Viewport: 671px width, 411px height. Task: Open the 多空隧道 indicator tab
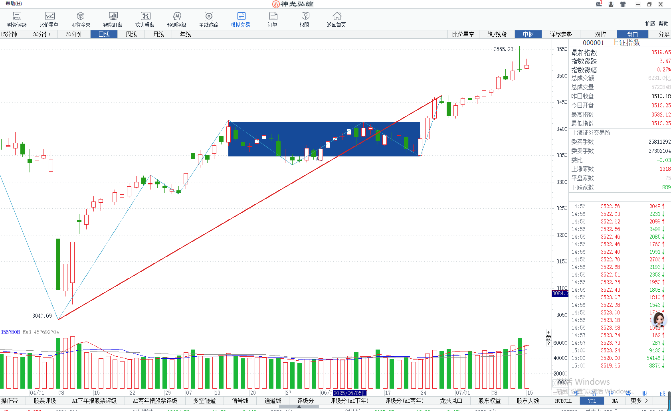point(204,401)
